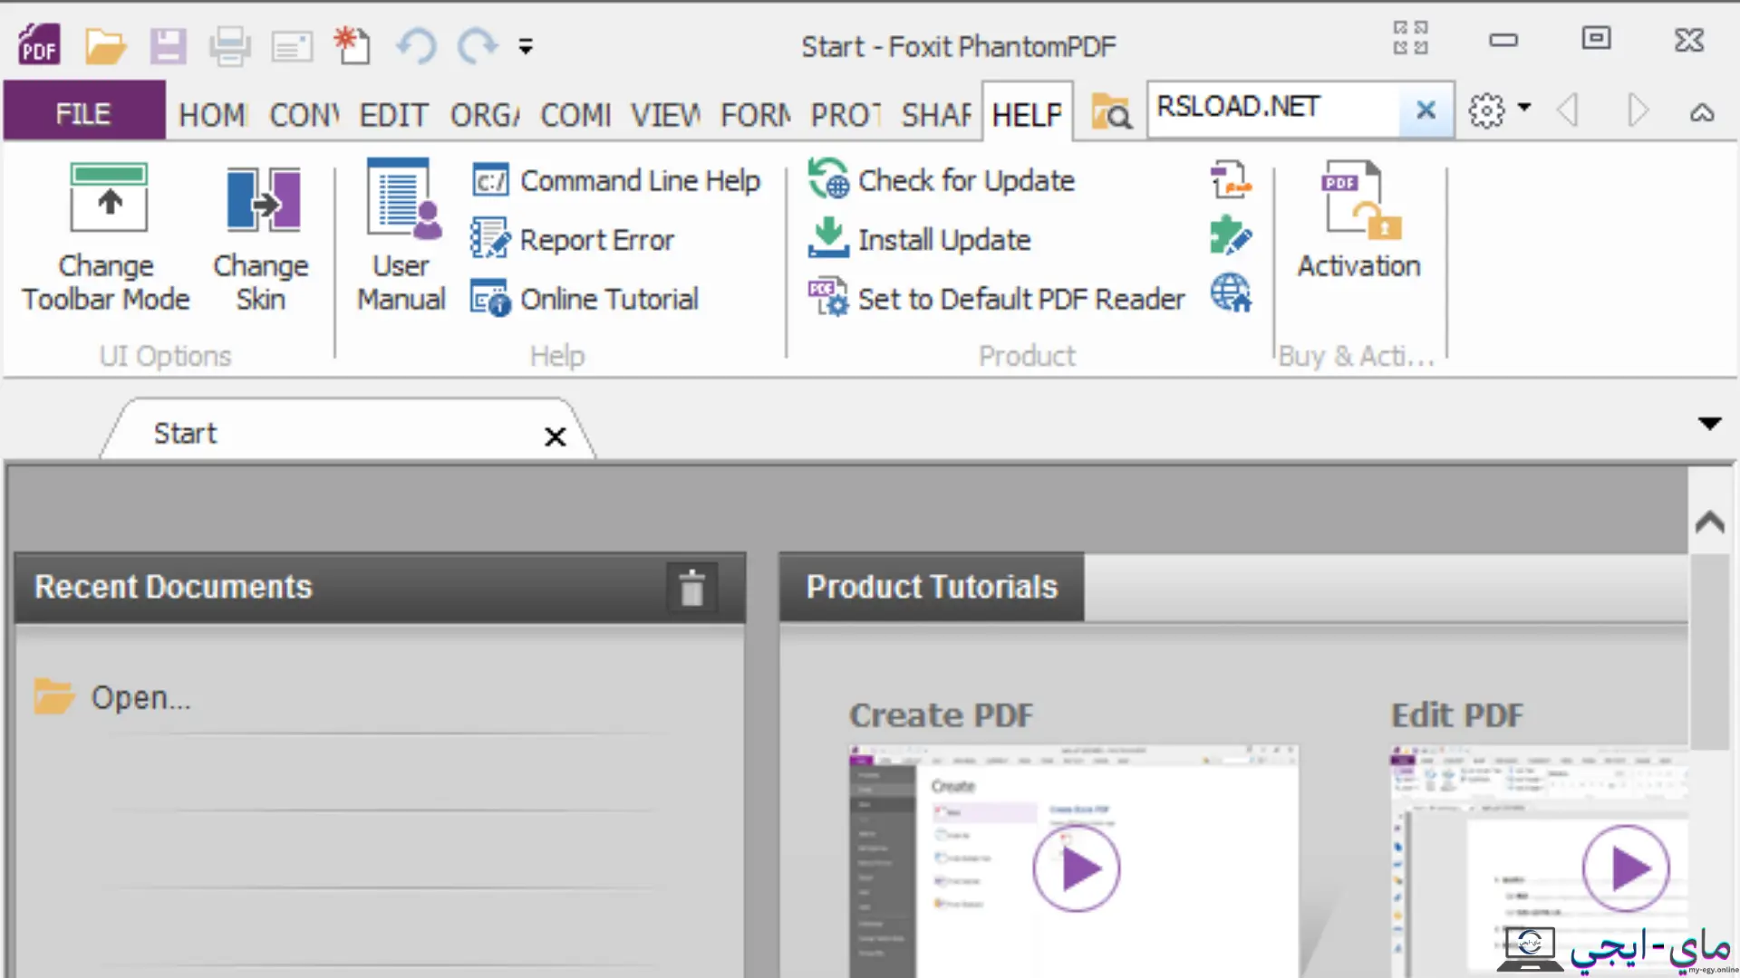This screenshot has height=978, width=1740.
Task: Open Command Line Help
Action: [x=615, y=181]
